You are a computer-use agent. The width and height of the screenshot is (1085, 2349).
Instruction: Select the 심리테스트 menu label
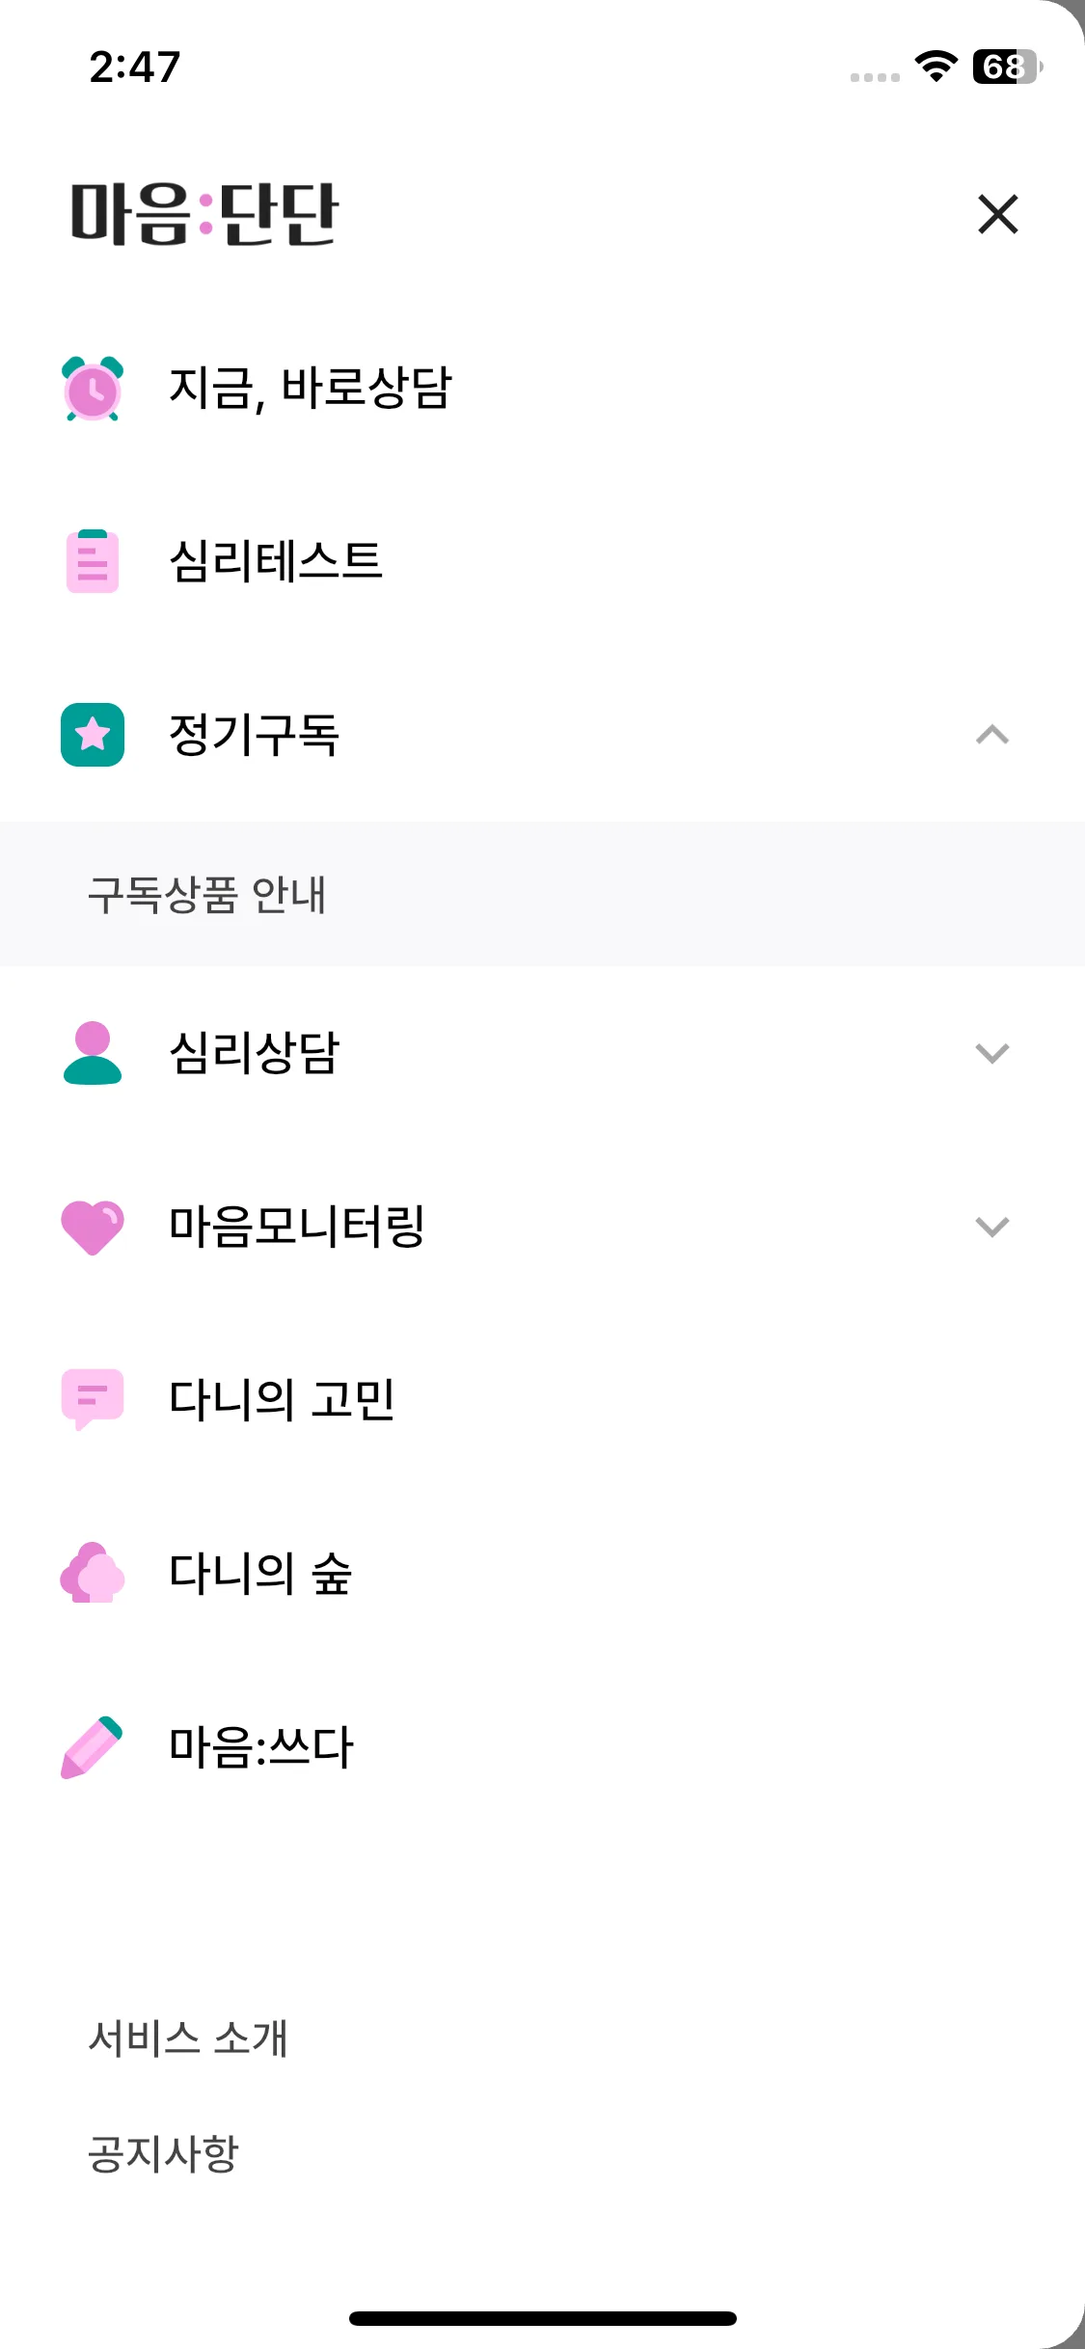pyautogui.click(x=276, y=561)
